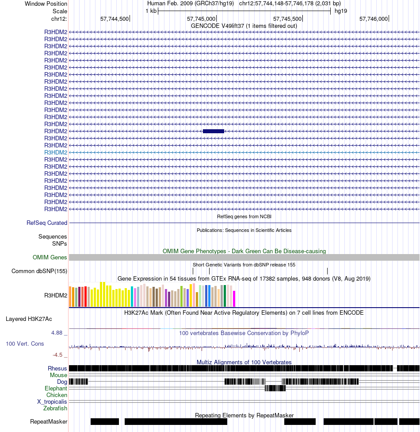Click the magenta last bar in GTEx chart

(x=234, y=299)
